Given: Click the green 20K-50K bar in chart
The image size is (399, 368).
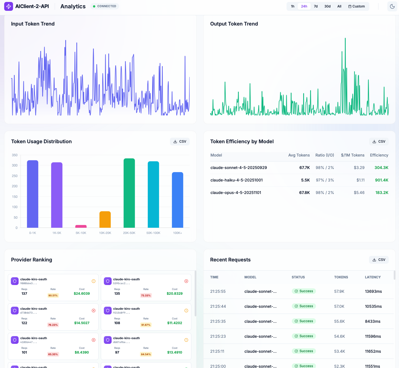Looking at the screenshot, I should coord(129,193).
